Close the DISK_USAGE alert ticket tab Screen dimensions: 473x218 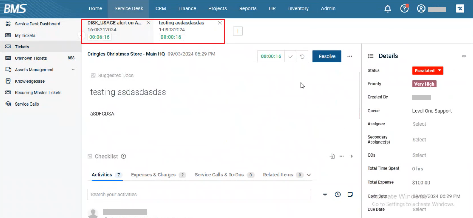click(x=148, y=23)
